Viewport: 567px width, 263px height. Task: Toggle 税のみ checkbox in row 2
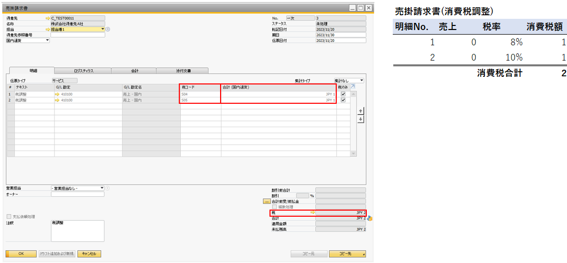click(343, 100)
